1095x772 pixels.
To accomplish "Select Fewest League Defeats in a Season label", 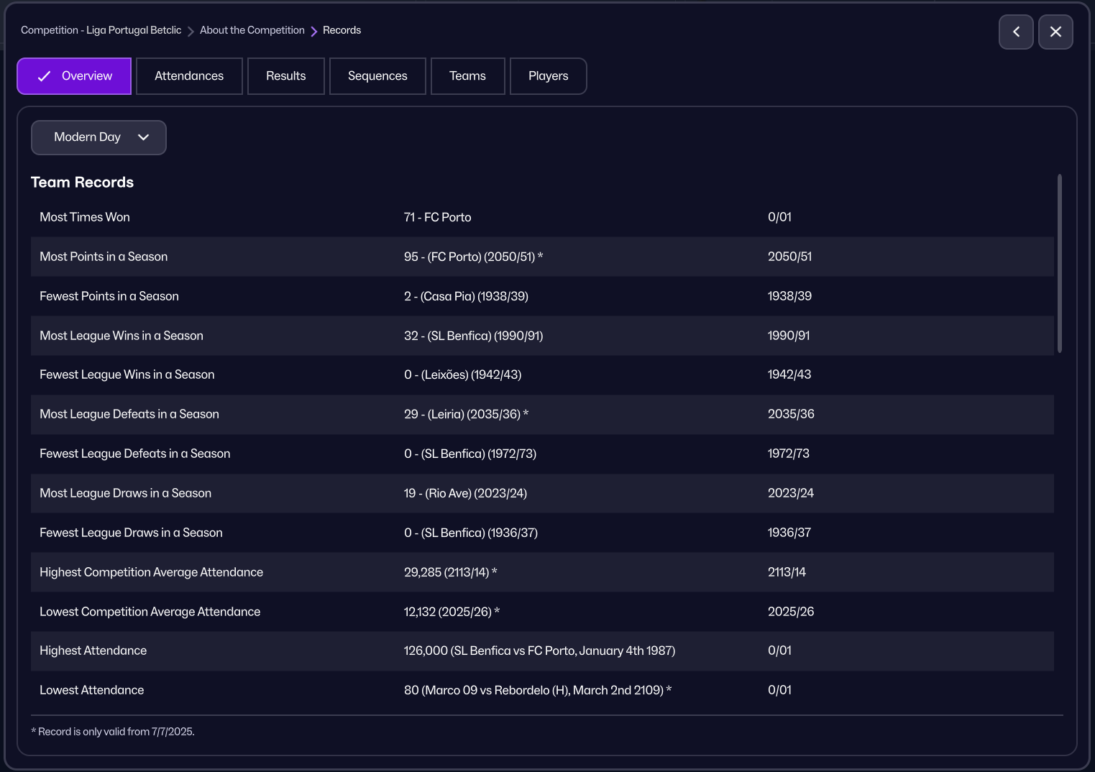I will 135,454.
